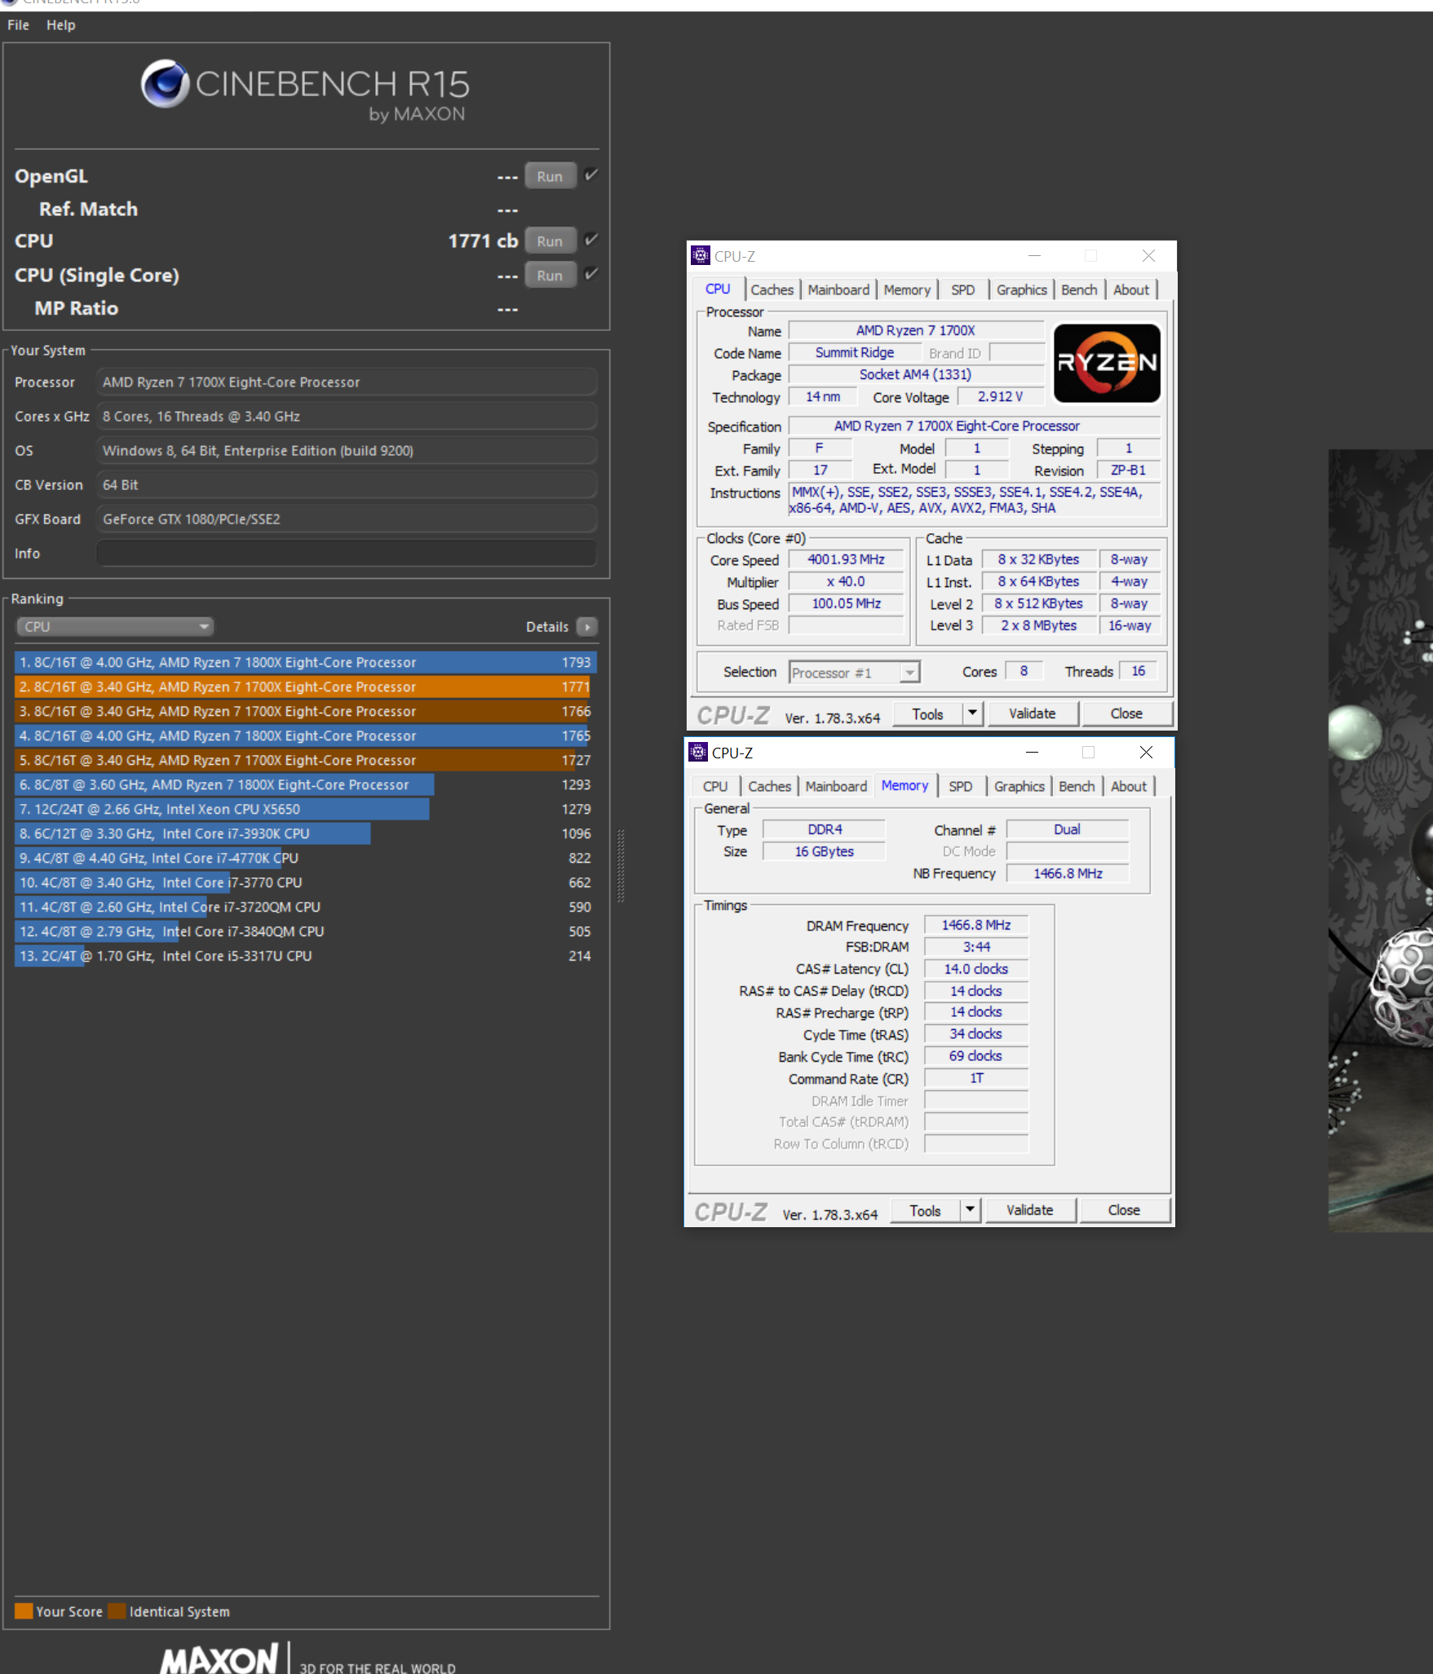
Task: Click Core Speed value 4001.93 MHz
Action: click(846, 559)
